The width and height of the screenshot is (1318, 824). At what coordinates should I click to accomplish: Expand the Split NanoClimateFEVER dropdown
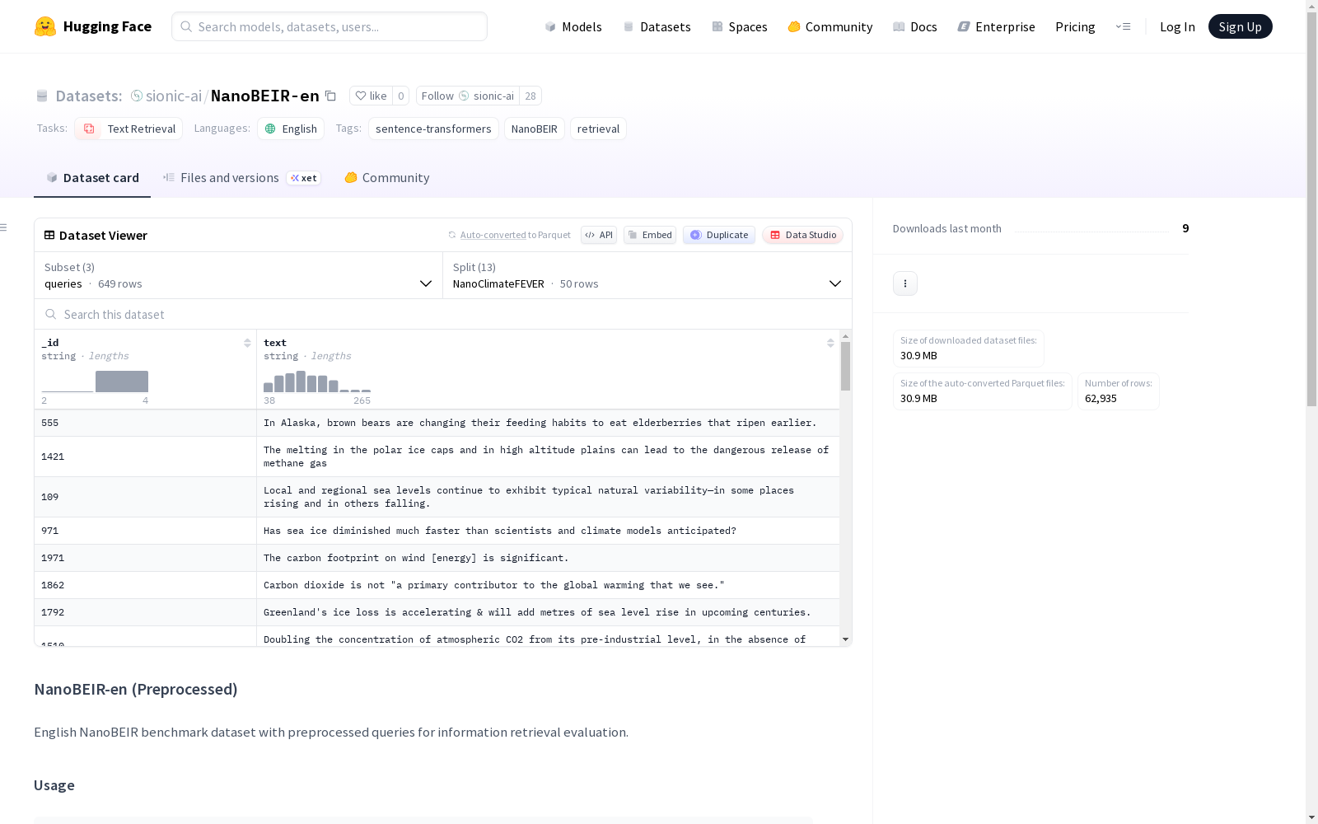point(647,275)
